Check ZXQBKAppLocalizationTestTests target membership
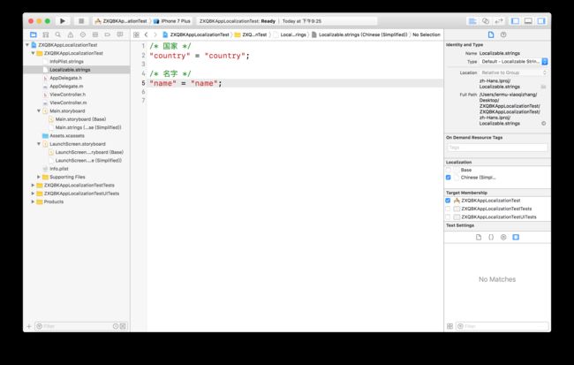 pos(448,209)
